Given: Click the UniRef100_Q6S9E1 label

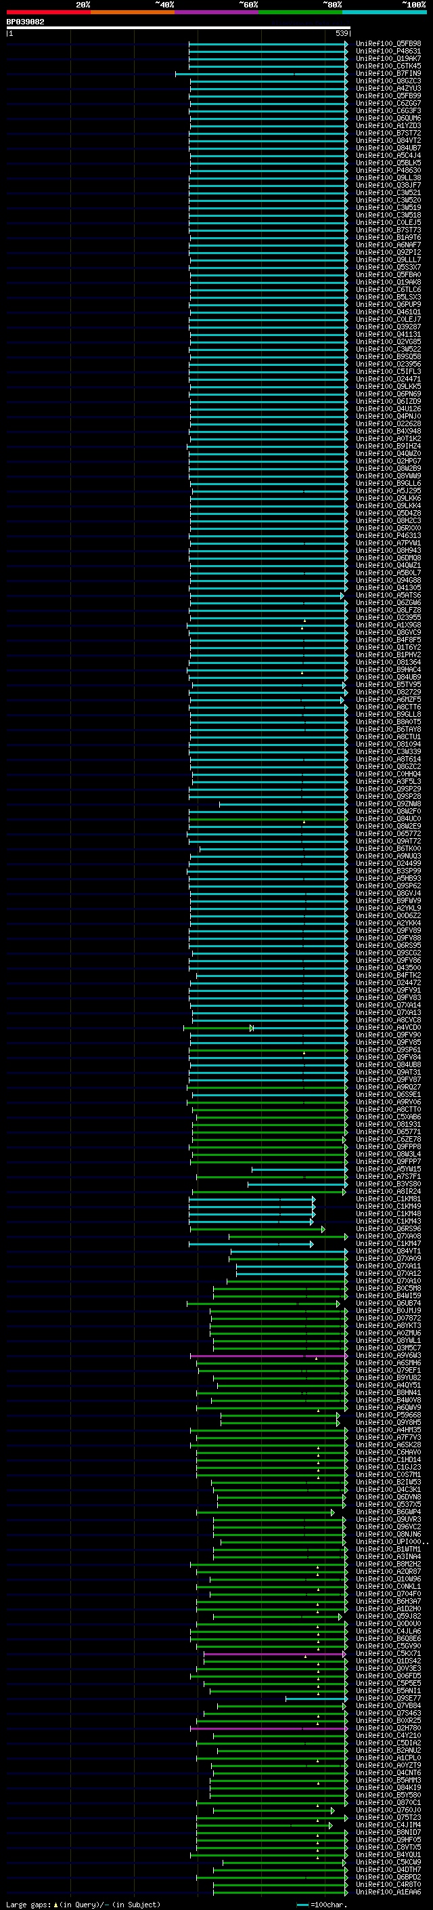Looking at the screenshot, I should point(388,1095).
